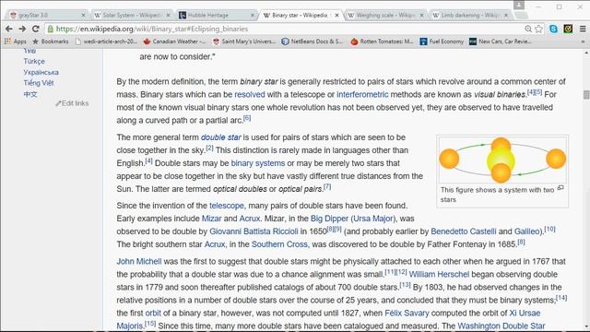The height and width of the screenshot is (332, 590).
Task: Open the Giovanni Battista Riccioli link
Action: (254, 231)
